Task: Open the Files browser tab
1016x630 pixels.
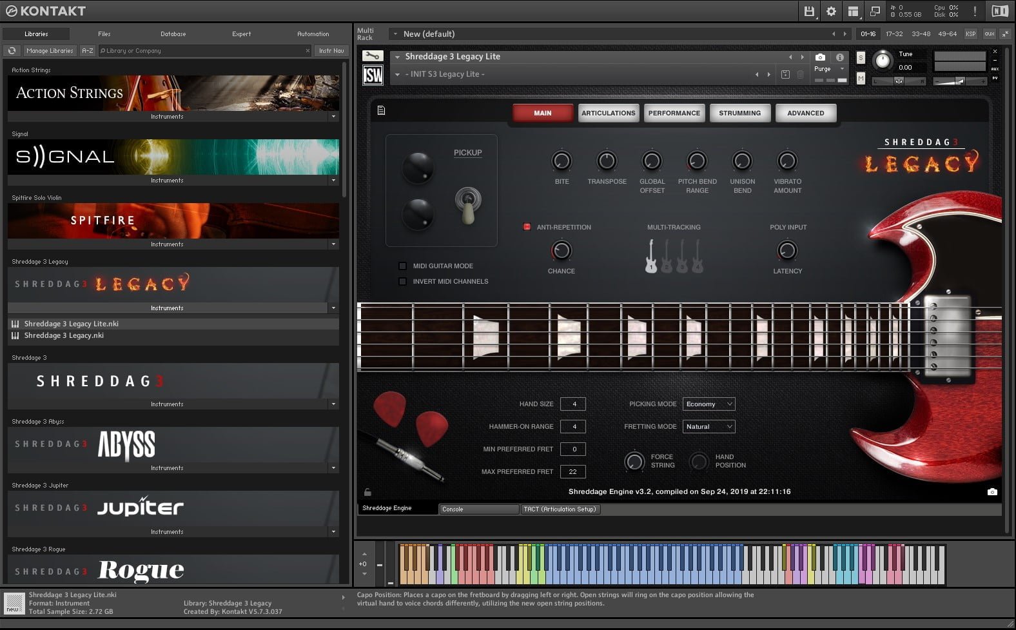Action: tap(104, 34)
